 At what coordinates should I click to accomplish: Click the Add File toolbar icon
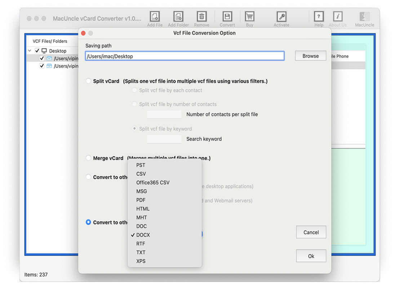[x=155, y=16]
